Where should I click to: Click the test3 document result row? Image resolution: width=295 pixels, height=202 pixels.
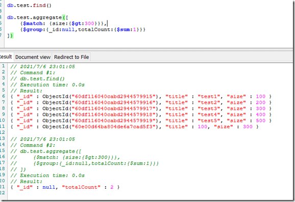tap(141, 108)
